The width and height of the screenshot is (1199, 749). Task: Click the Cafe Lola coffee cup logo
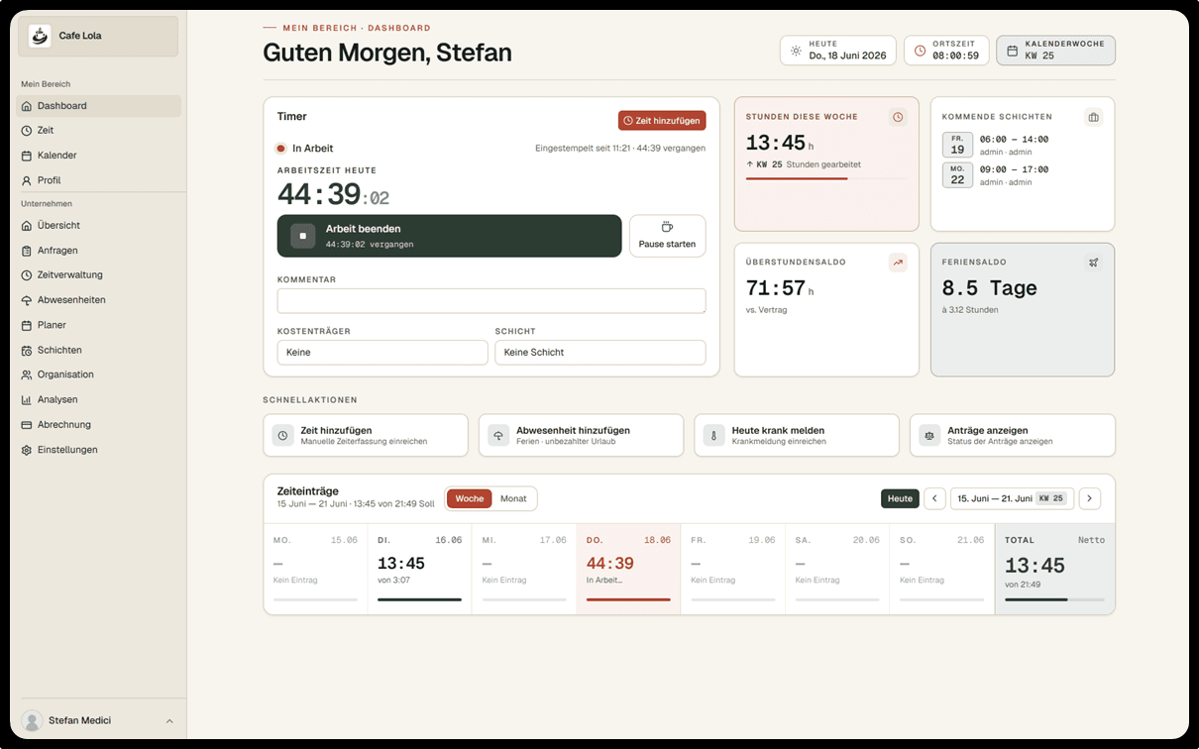point(40,36)
